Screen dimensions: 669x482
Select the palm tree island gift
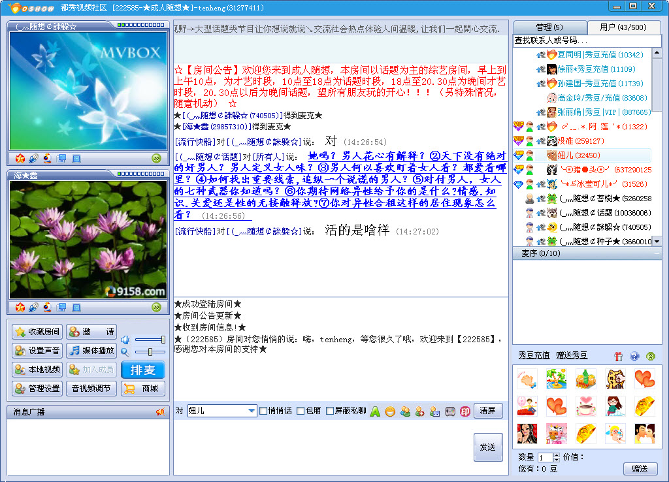(x=557, y=379)
